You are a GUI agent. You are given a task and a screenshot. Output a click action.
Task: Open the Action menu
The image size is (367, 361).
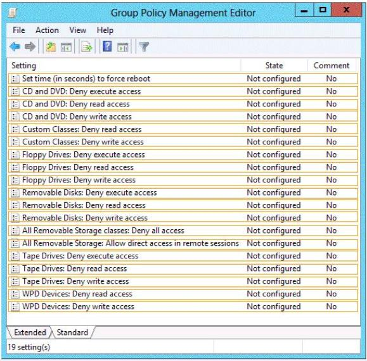click(47, 30)
